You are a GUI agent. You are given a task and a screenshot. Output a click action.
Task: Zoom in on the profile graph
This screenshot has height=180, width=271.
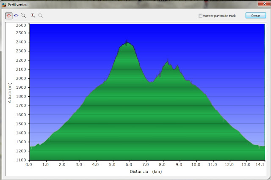pyautogui.click(x=33, y=16)
